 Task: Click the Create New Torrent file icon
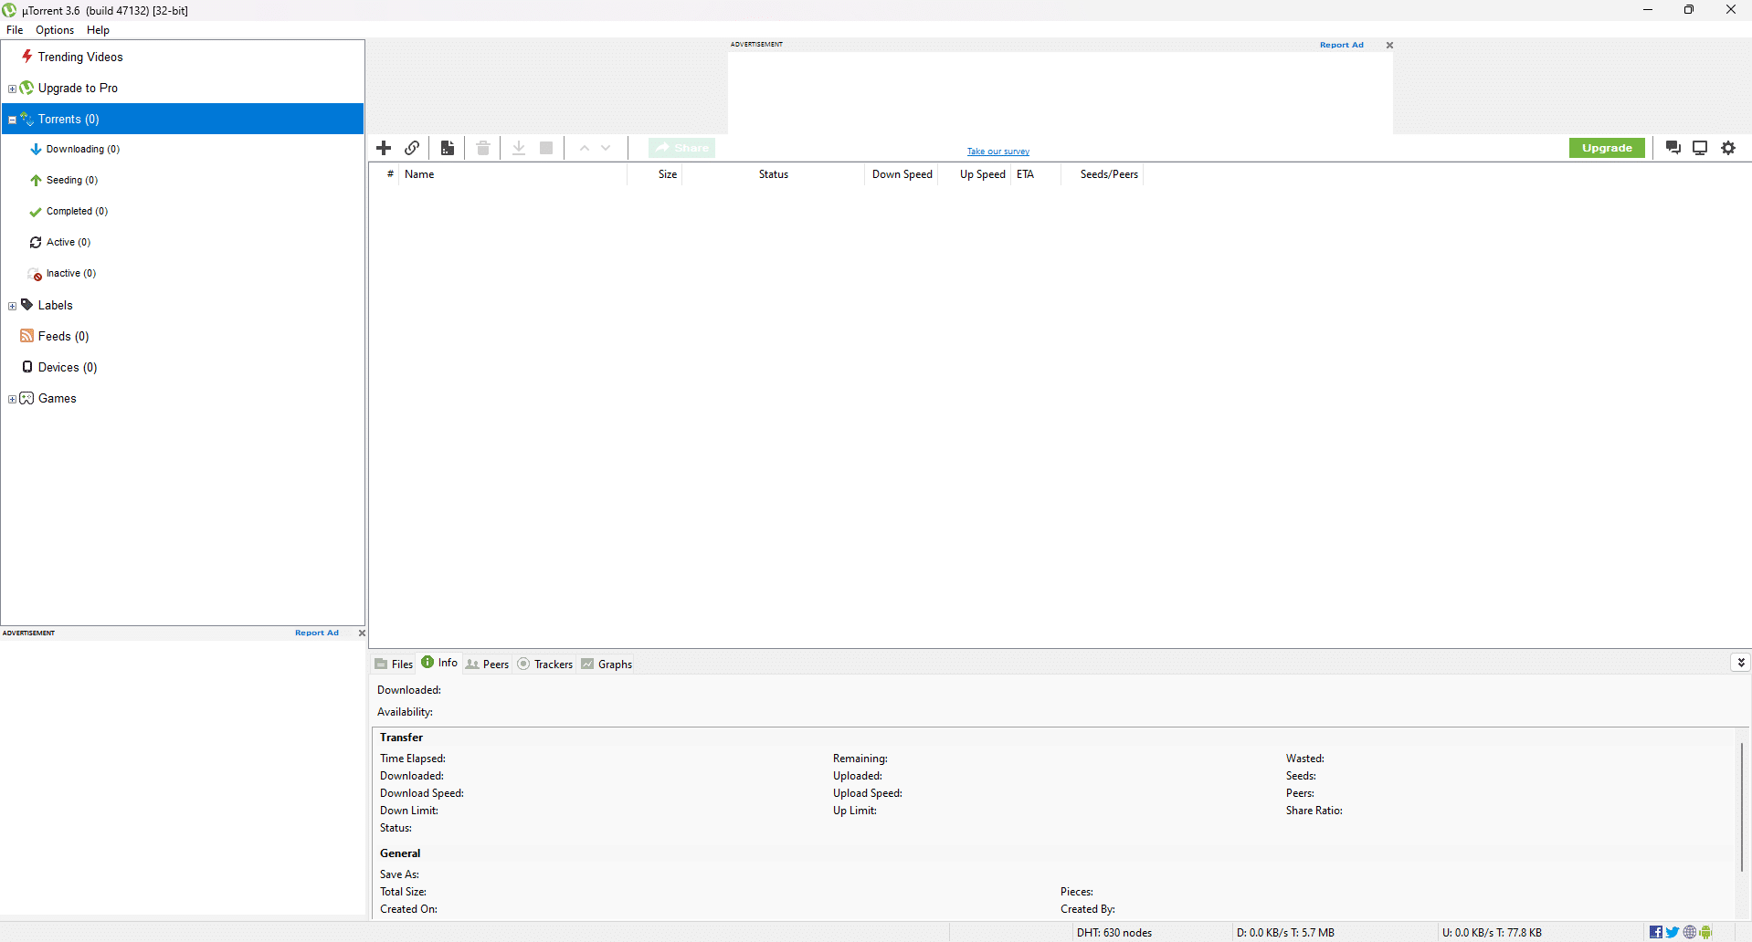click(448, 148)
